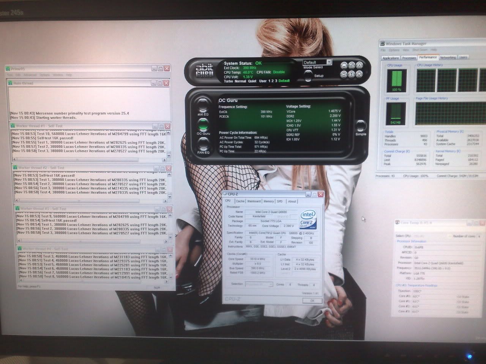Open the Cache tab in CPU-Z

click(240, 201)
